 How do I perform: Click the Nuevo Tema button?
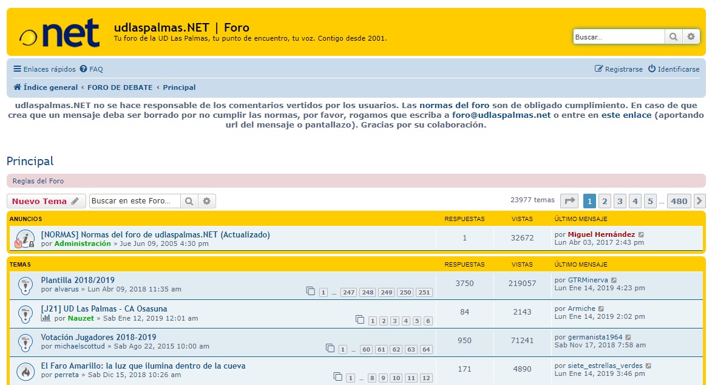point(46,201)
